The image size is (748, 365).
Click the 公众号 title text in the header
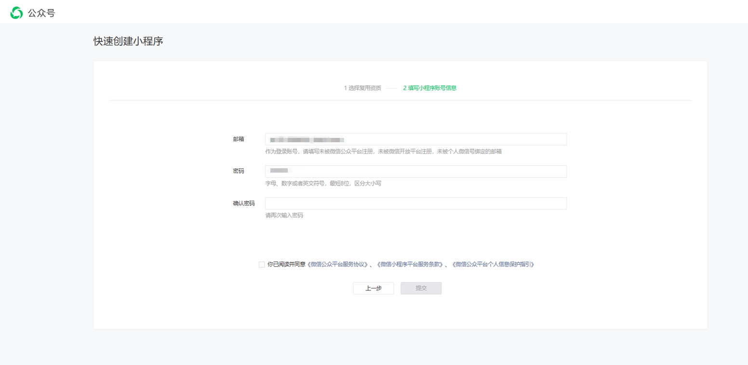[41, 13]
